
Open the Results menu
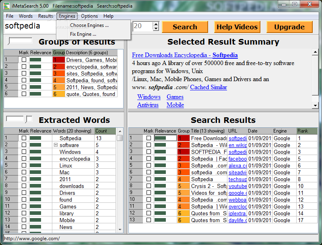[45, 16]
